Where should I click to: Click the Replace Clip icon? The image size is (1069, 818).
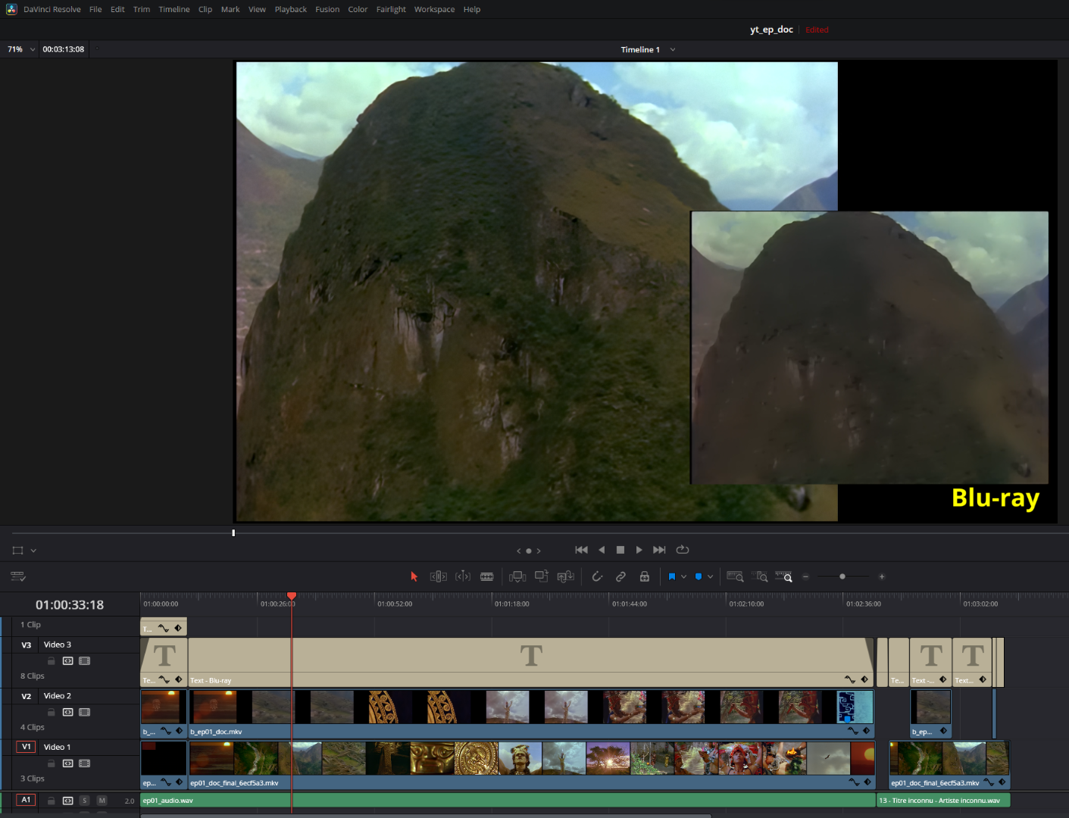tap(565, 577)
